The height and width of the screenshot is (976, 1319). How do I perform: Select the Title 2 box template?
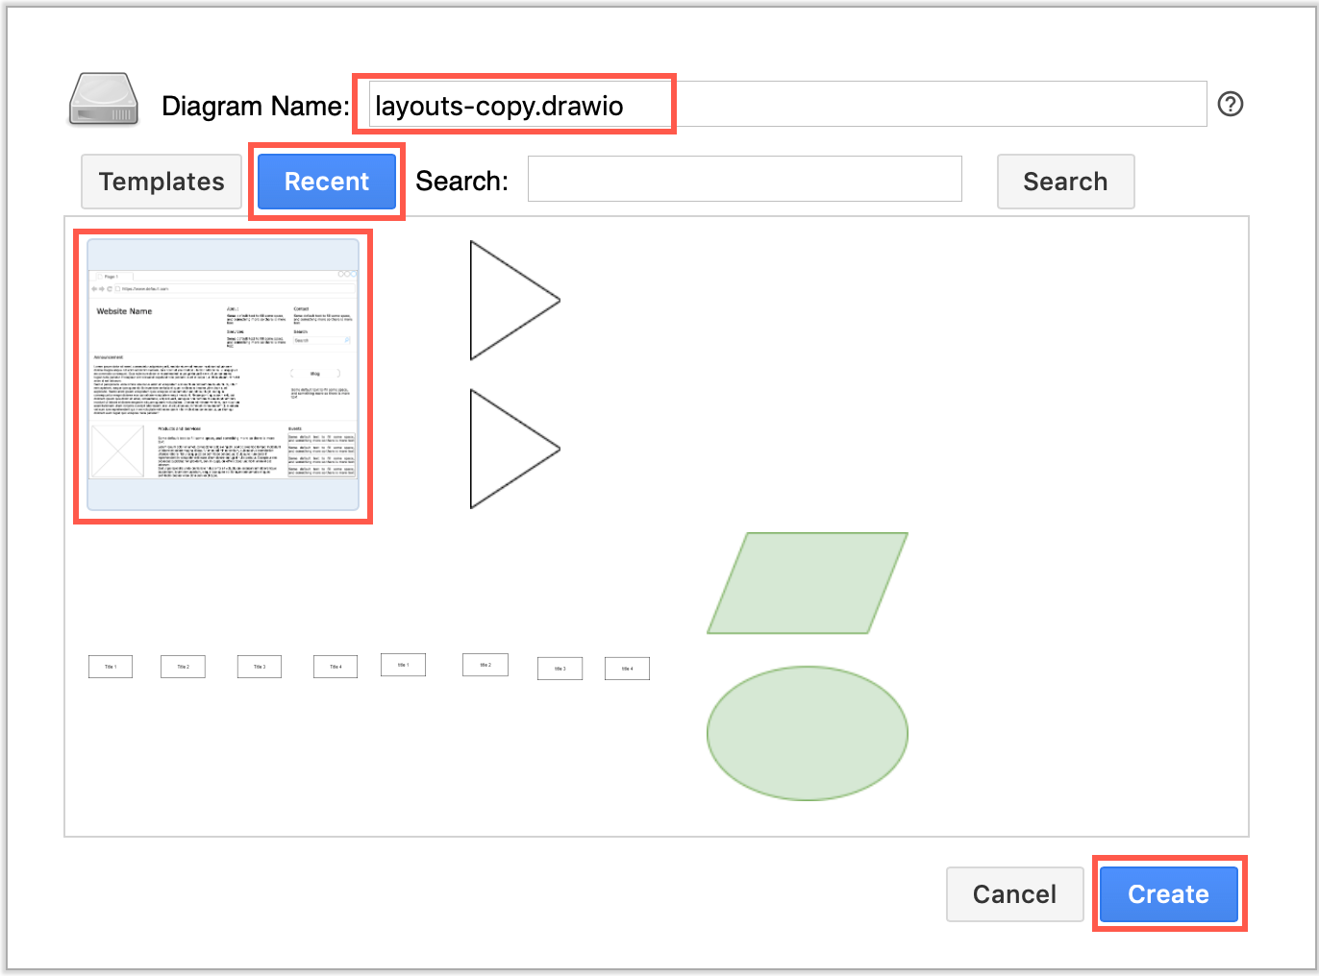point(182,666)
